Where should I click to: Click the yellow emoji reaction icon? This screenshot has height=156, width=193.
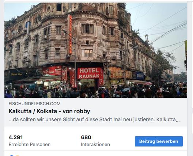point(17,156)
